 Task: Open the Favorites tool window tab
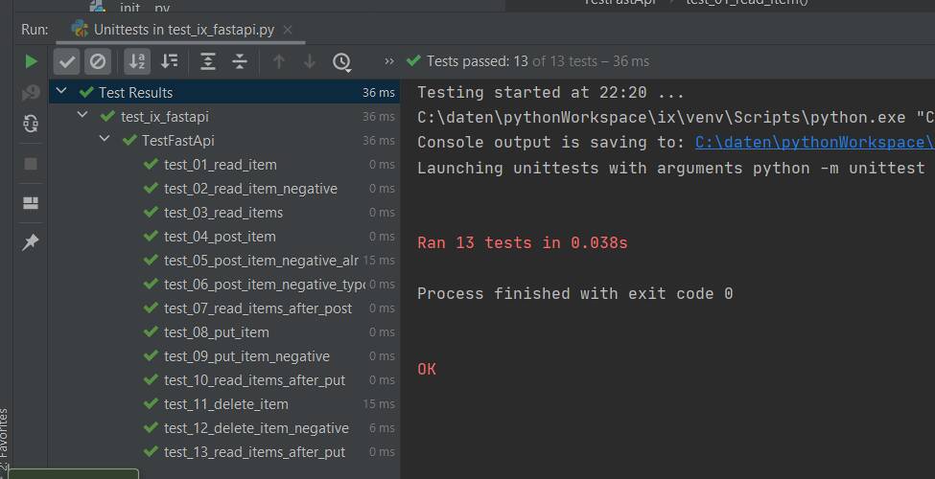click(x=4, y=440)
